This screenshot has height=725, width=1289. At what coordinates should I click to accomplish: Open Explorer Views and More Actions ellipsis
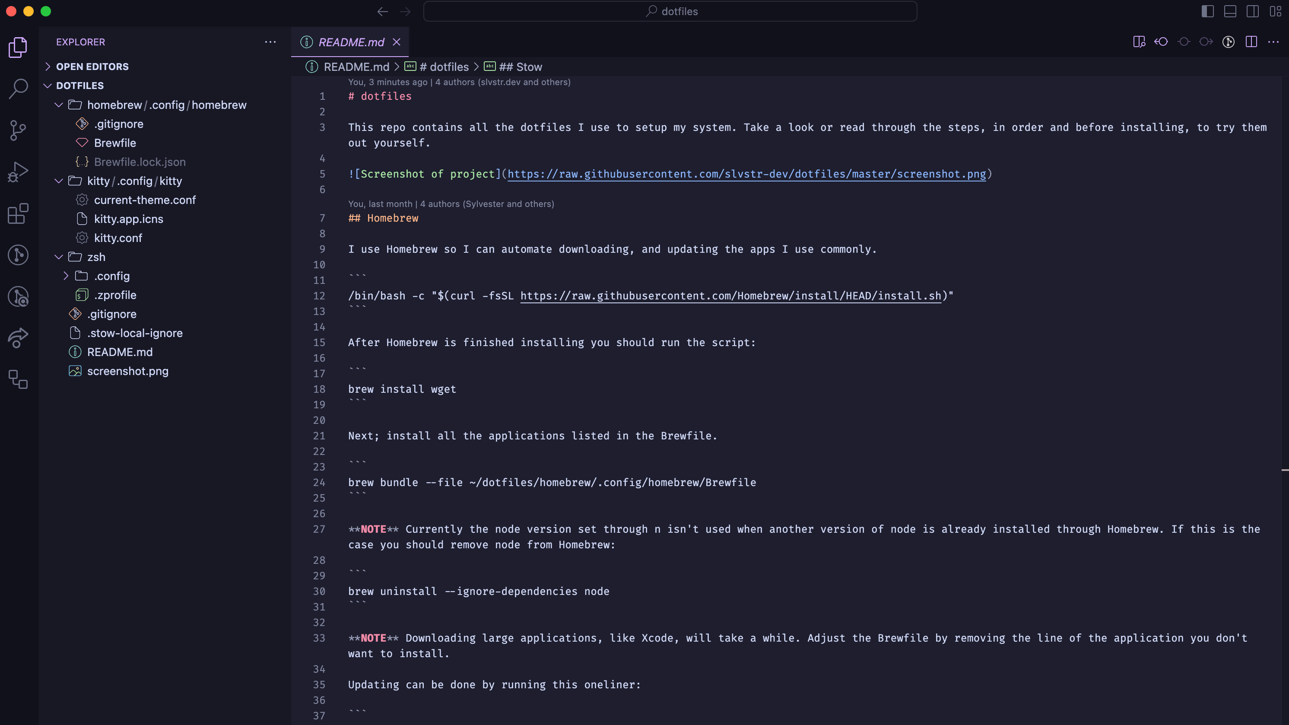pos(270,42)
